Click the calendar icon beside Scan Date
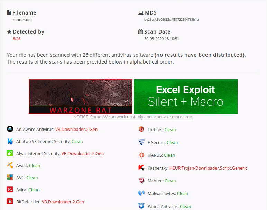The image size is (267, 210). [x=140, y=32]
